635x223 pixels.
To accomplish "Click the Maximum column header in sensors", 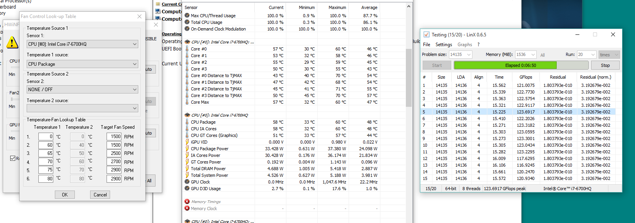I will [333, 7].
